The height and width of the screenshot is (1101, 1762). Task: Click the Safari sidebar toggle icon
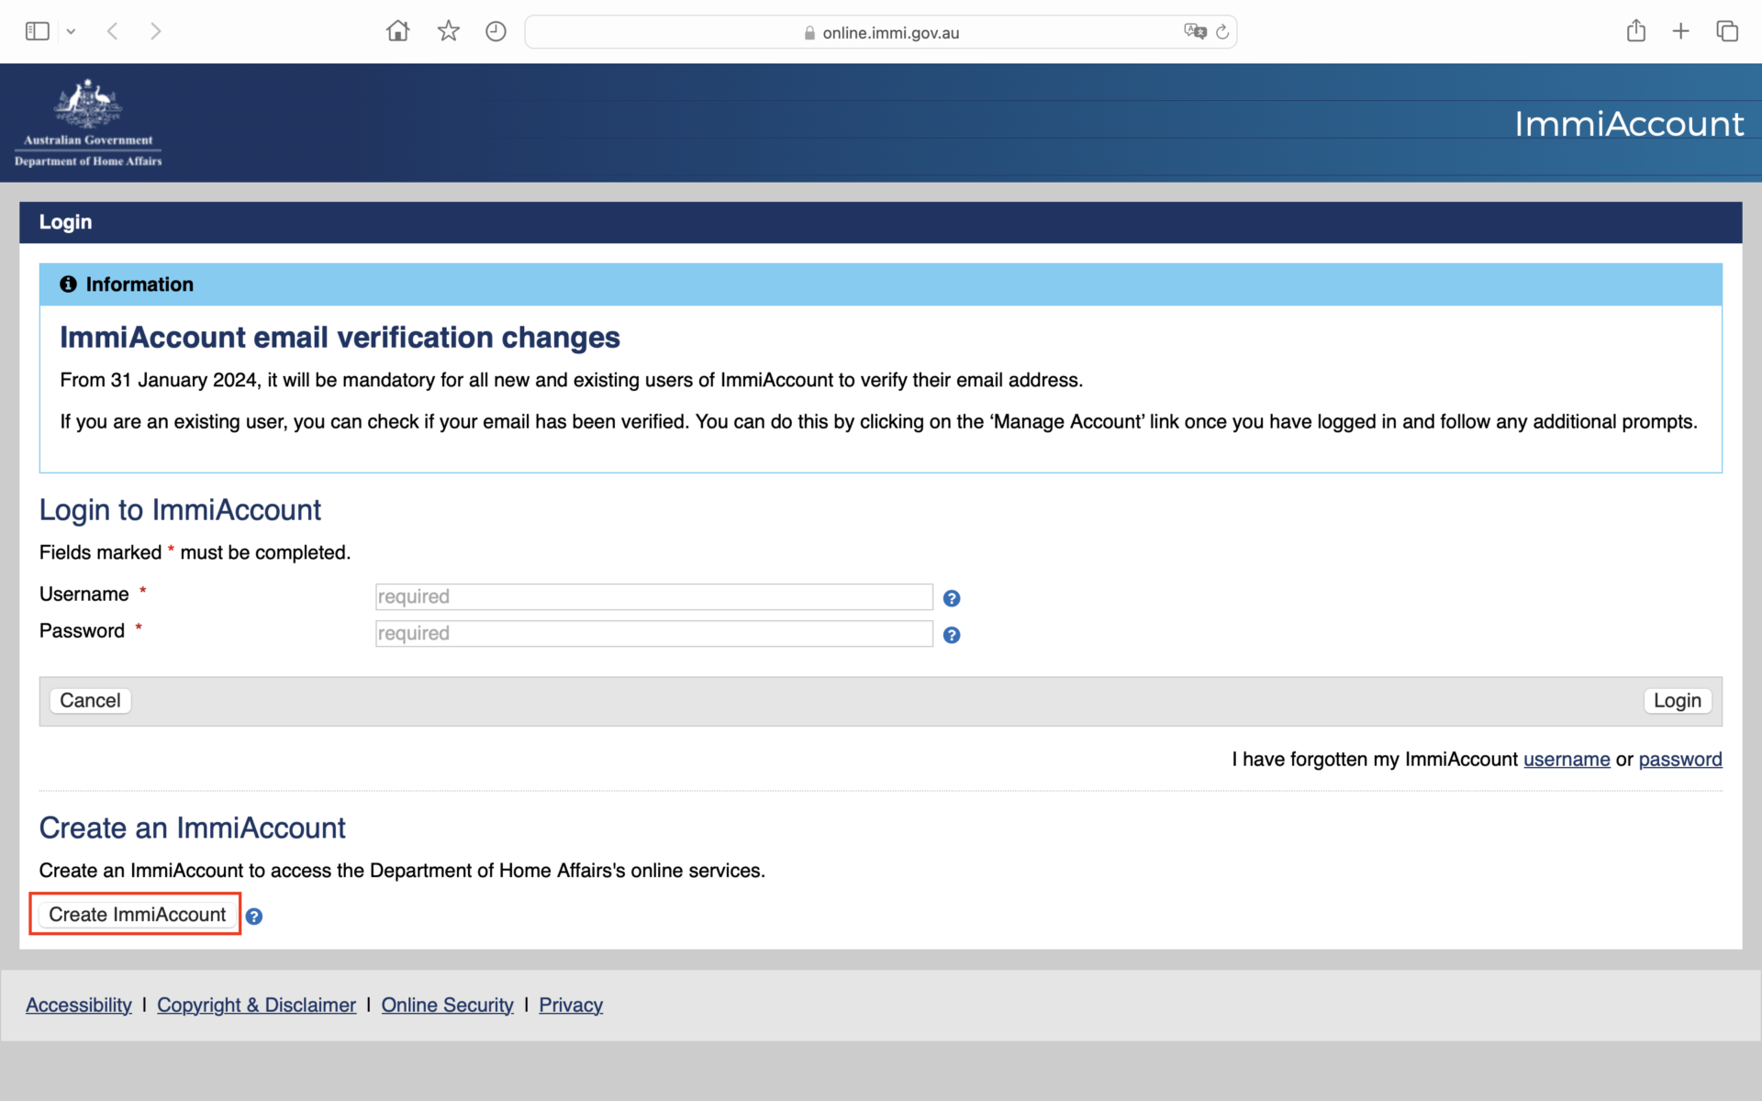point(37,31)
